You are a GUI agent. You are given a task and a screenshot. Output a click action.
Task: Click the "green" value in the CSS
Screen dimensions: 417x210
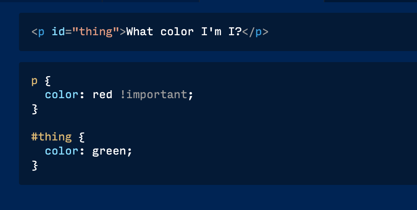tap(109, 151)
